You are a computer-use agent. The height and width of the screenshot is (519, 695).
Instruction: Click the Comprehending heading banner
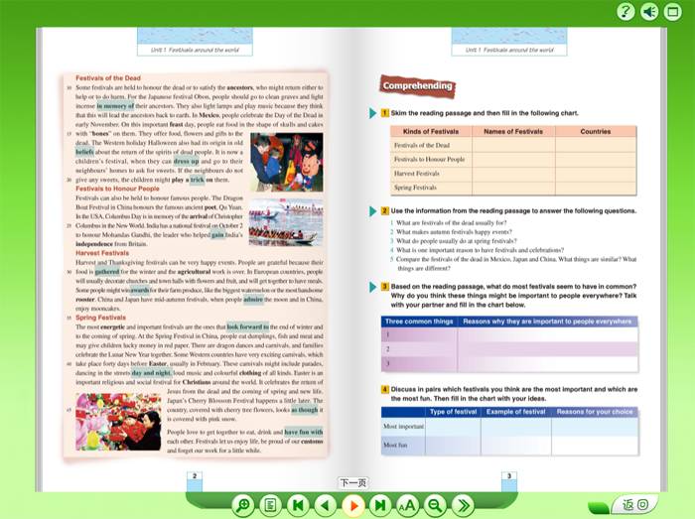[418, 86]
